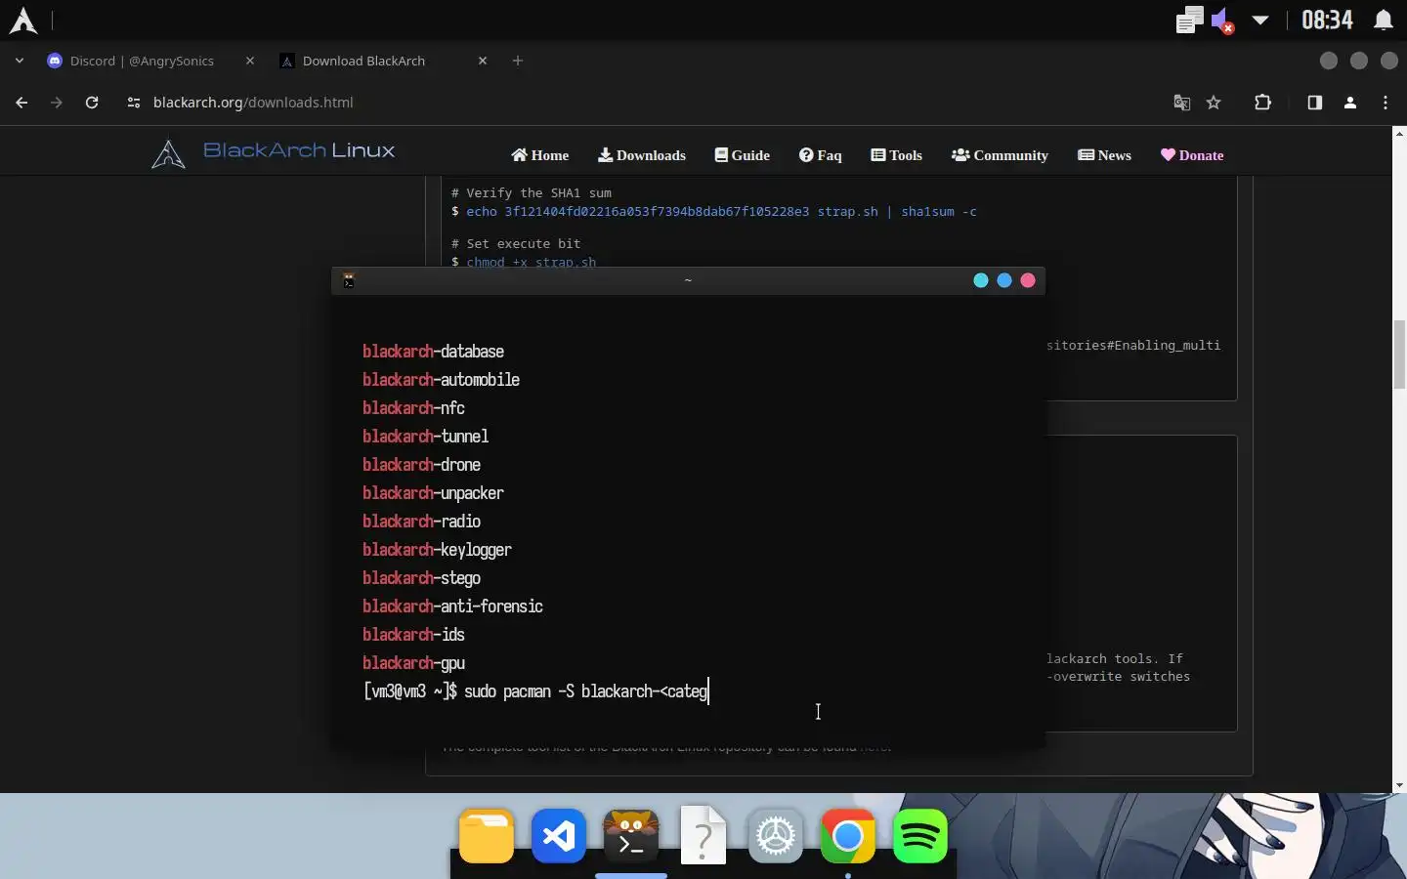Go back in browser history
The width and height of the screenshot is (1407, 879).
coord(21,103)
